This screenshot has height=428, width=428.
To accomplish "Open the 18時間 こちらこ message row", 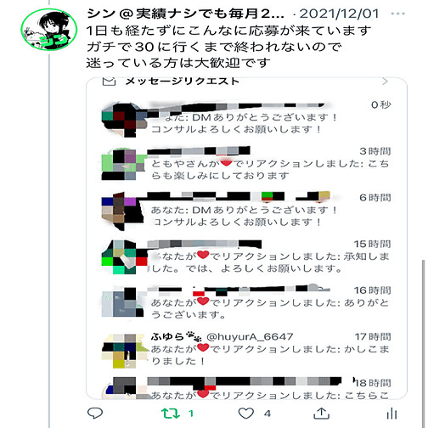I will [x=246, y=388].
